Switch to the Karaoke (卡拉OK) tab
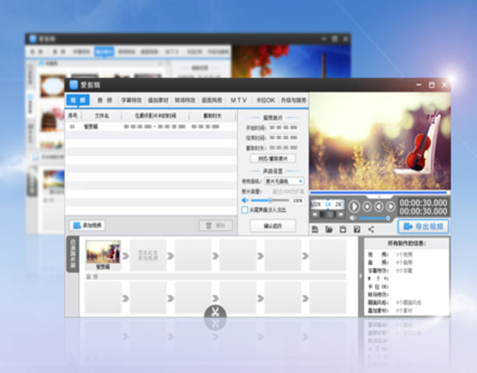The height and width of the screenshot is (373, 477). [x=265, y=100]
